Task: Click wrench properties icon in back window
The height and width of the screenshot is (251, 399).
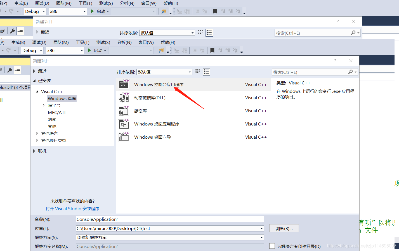Action: [13, 31]
